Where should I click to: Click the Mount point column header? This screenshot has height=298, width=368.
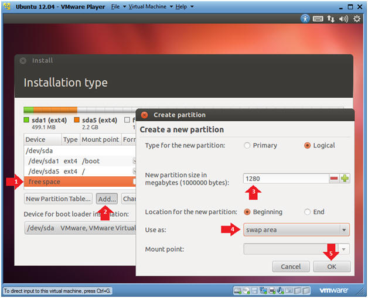(x=100, y=139)
